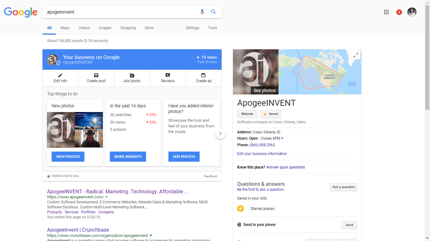The height and width of the screenshot is (241, 430).
Task: Open the Settings menu
Action: tap(192, 28)
